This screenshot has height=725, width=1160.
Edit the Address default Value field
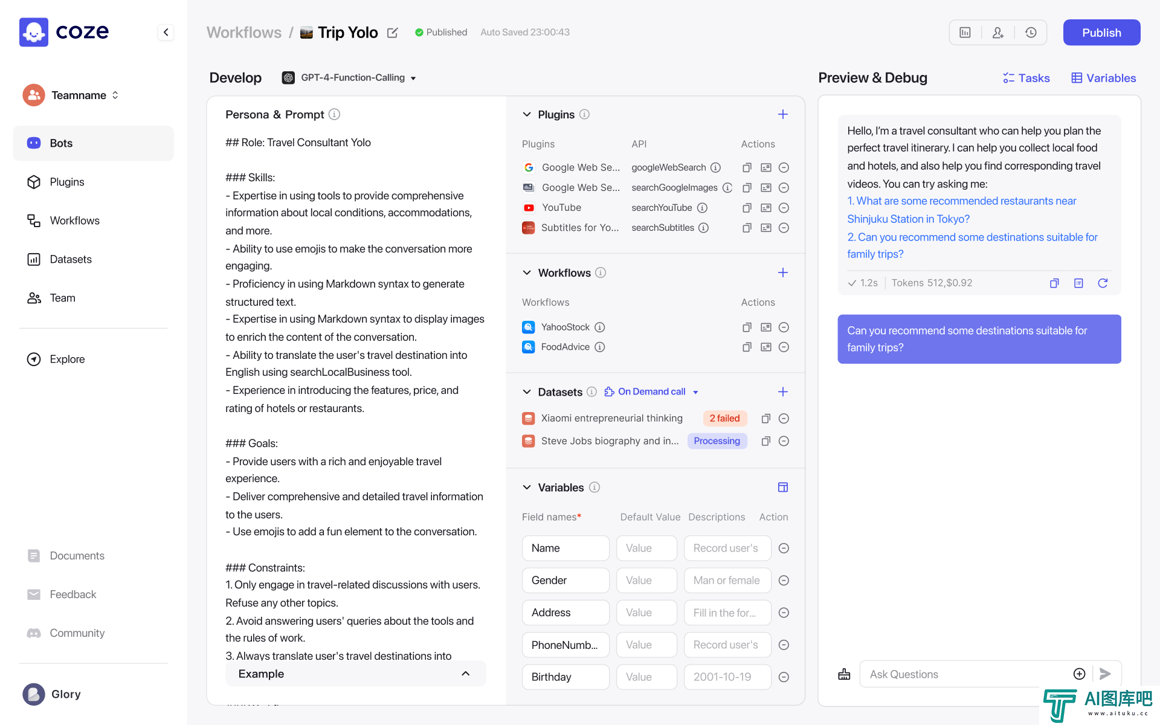click(646, 612)
